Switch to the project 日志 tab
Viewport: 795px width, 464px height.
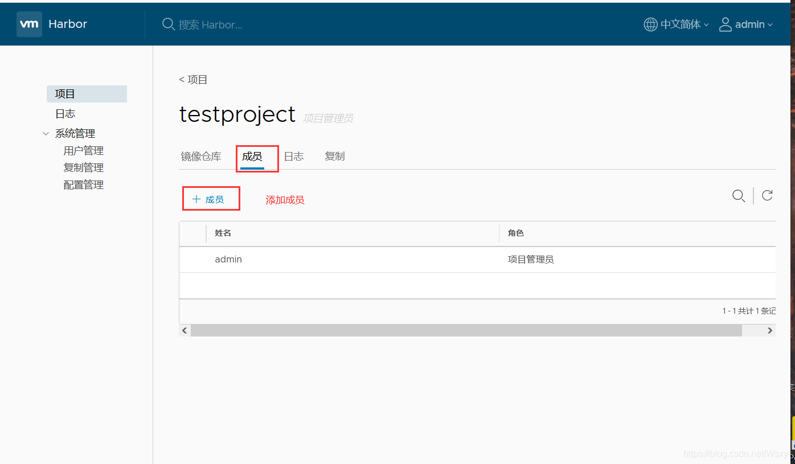click(x=294, y=157)
